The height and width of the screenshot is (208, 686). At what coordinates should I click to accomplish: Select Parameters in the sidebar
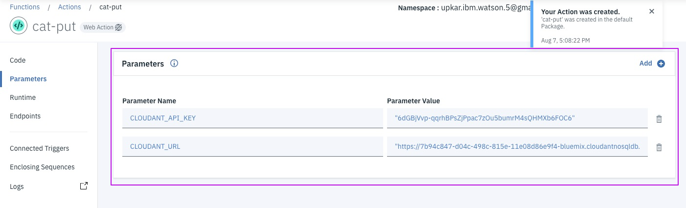[x=28, y=79]
